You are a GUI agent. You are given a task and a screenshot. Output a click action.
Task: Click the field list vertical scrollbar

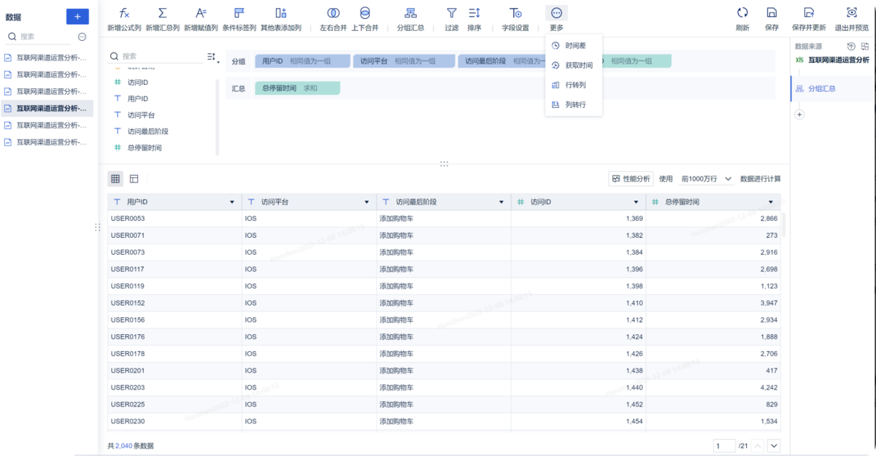pos(218,117)
